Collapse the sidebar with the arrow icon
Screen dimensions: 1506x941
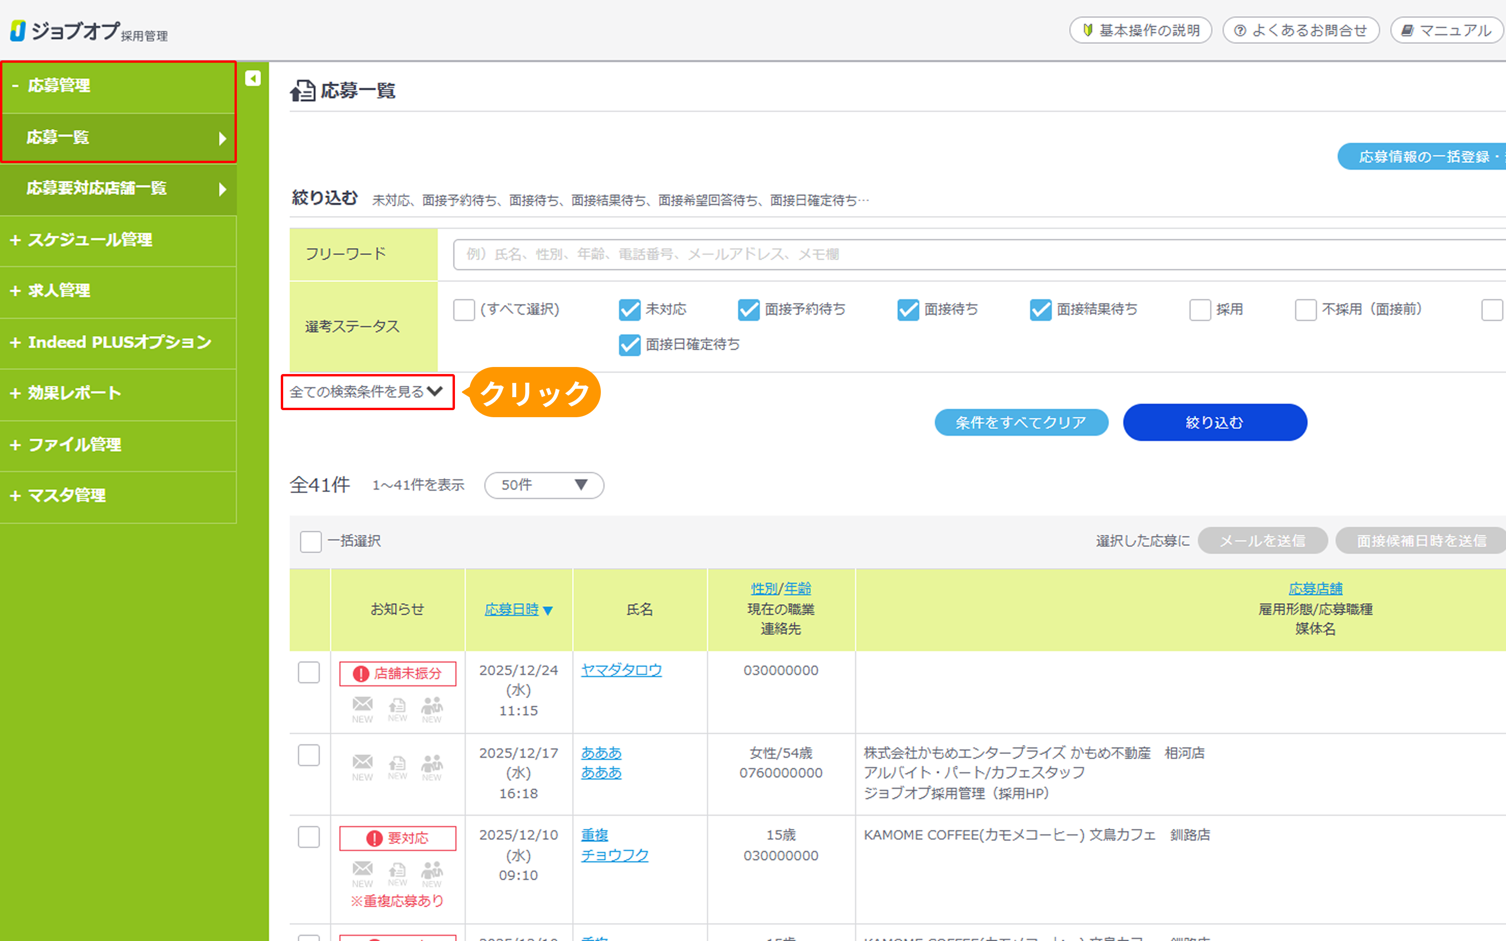(253, 78)
